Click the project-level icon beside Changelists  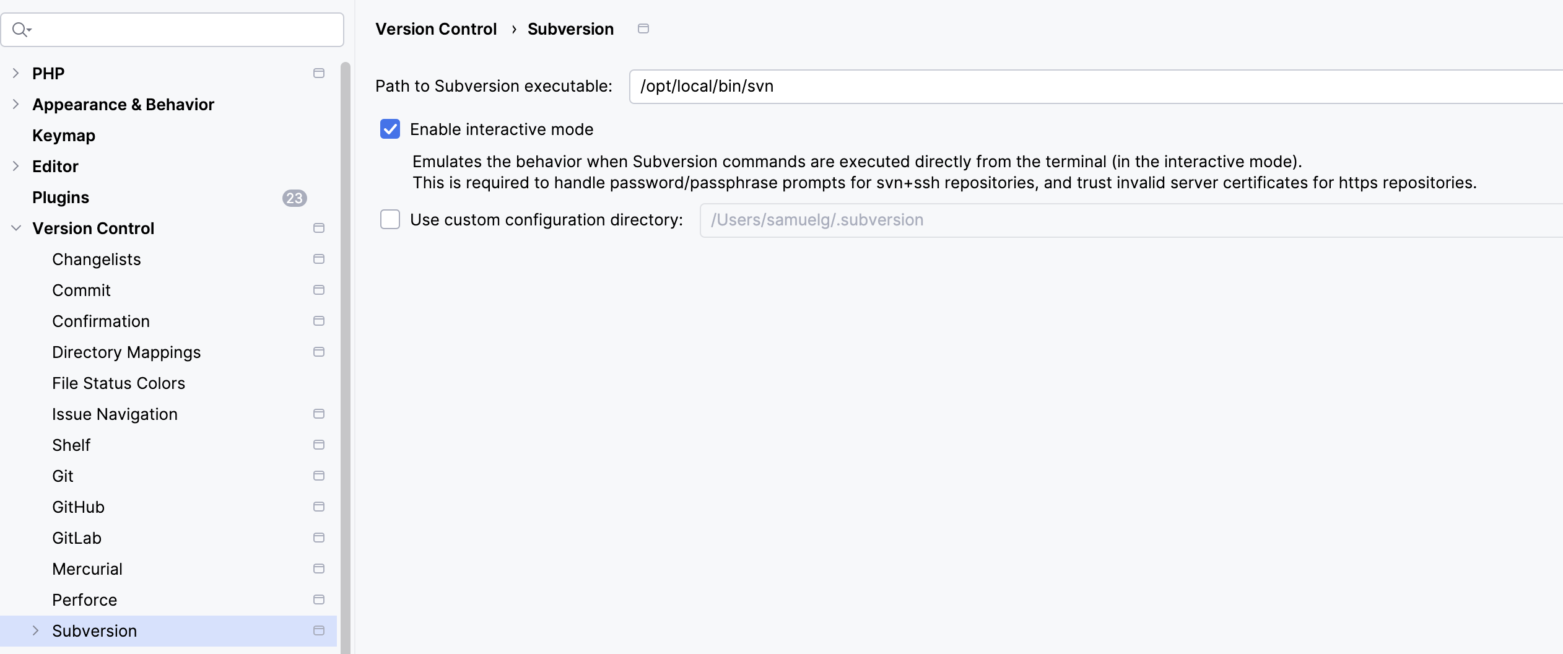319,259
